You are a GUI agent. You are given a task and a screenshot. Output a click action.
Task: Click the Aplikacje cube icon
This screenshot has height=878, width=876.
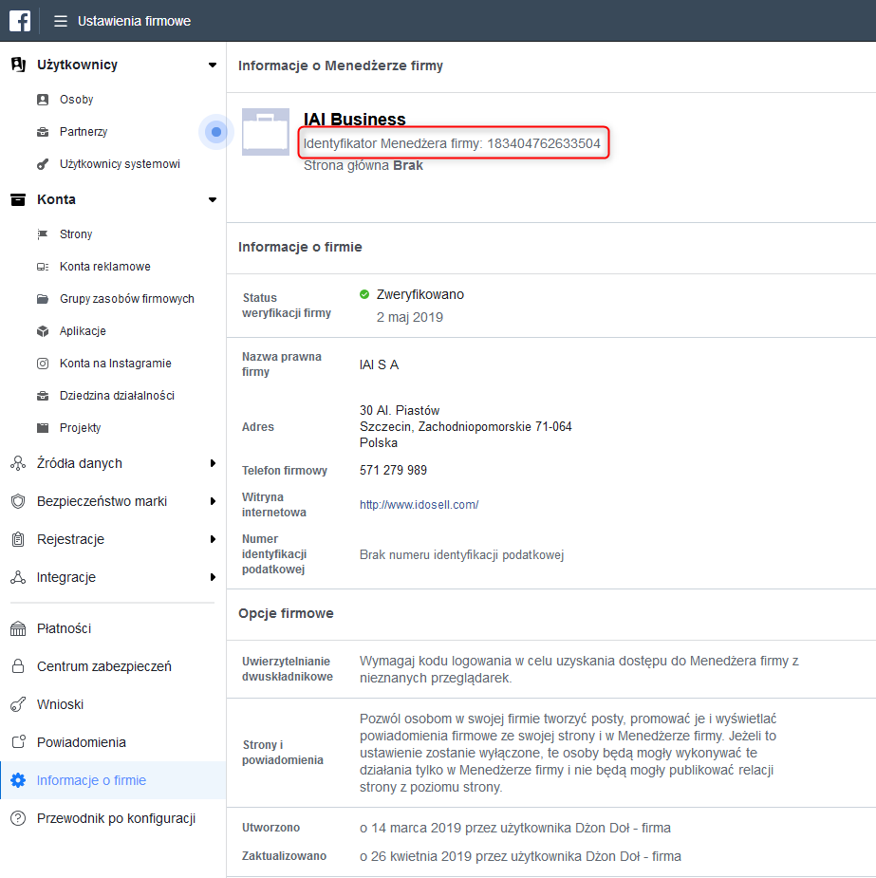(43, 331)
